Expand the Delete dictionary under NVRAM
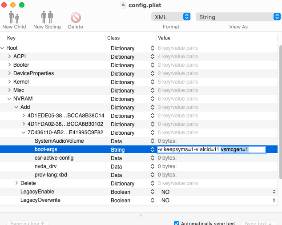 pos(16,183)
